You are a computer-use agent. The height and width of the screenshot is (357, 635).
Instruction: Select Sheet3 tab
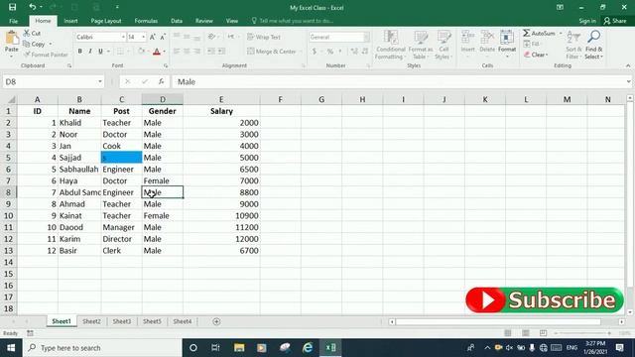coord(121,321)
